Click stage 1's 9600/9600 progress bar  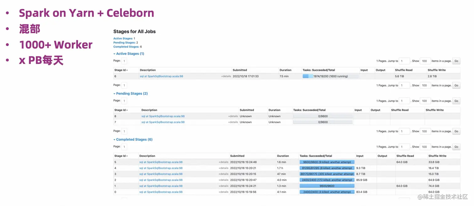click(x=327, y=186)
